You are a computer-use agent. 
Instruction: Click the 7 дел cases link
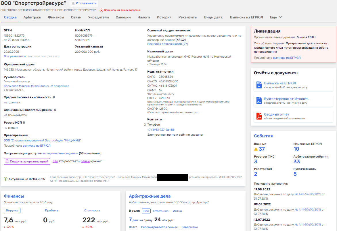click(x=133, y=219)
